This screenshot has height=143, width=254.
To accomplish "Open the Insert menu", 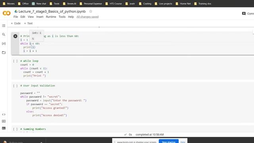I will (x=40, y=17).
